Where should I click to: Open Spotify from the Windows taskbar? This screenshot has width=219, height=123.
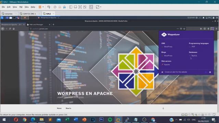pos(110,120)
